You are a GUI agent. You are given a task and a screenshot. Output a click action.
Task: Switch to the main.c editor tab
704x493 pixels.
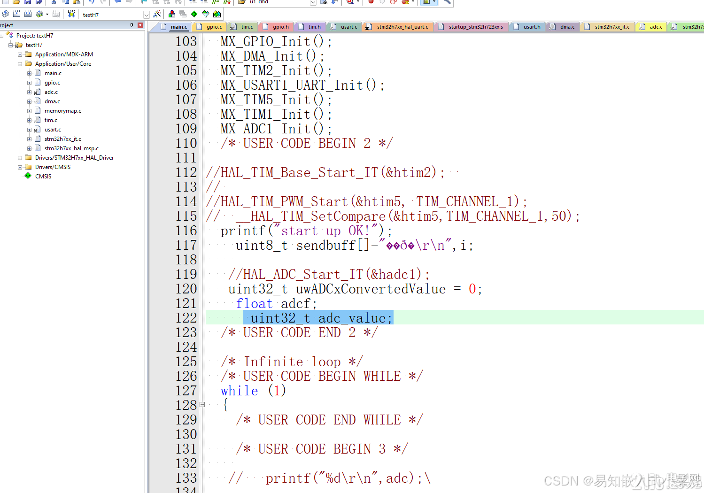[x=175, y=27]
